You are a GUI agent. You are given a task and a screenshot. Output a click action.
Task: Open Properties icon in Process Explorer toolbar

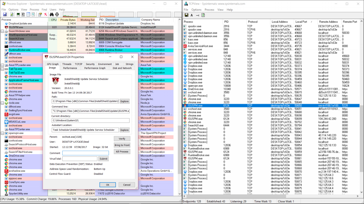[x=40, y=14]
